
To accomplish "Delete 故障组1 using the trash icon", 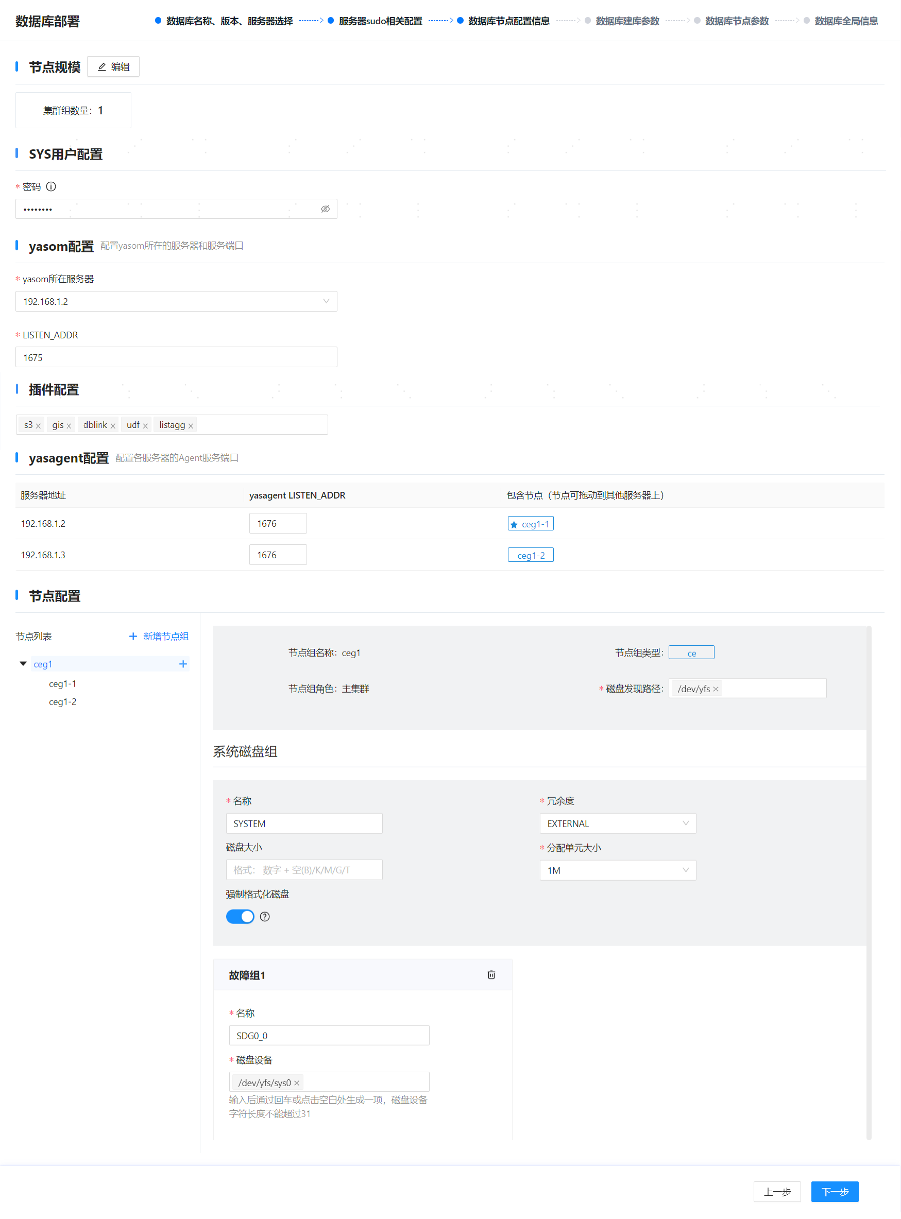I will [x=491, y=975].
